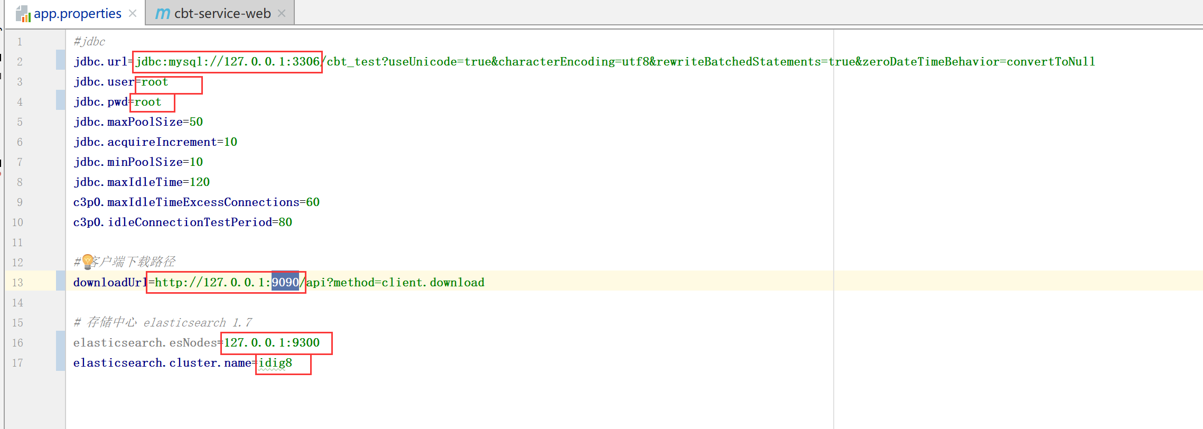Click the change marker beside line 13
Screen dimensions: 1203x429
[61, 281]
